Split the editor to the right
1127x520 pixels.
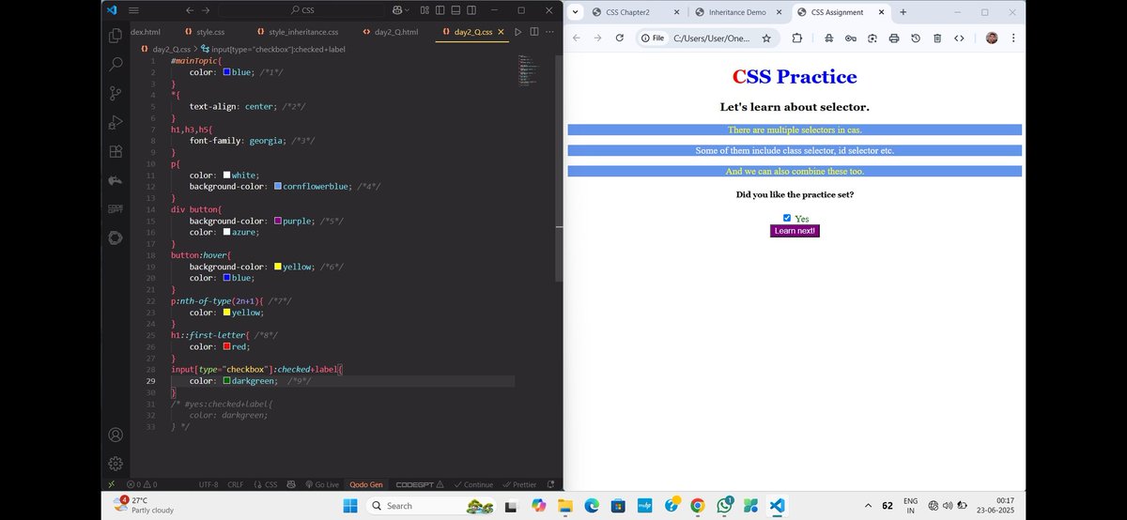click(533, 32)
